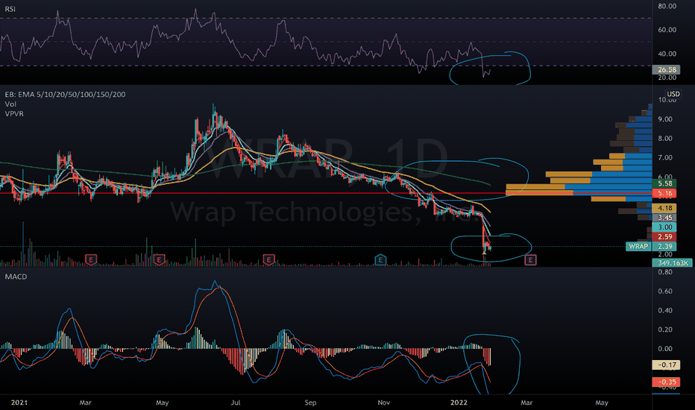
Task: Click the teal 3.00 price label
Action: pos(664,227)
